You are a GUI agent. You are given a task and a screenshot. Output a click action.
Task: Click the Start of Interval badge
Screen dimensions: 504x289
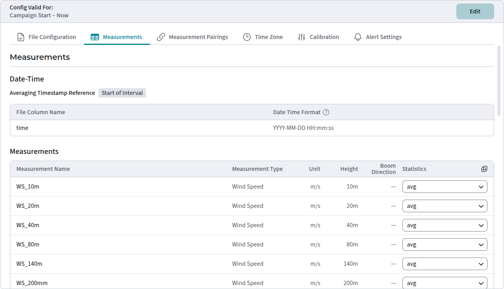point(122,93)
